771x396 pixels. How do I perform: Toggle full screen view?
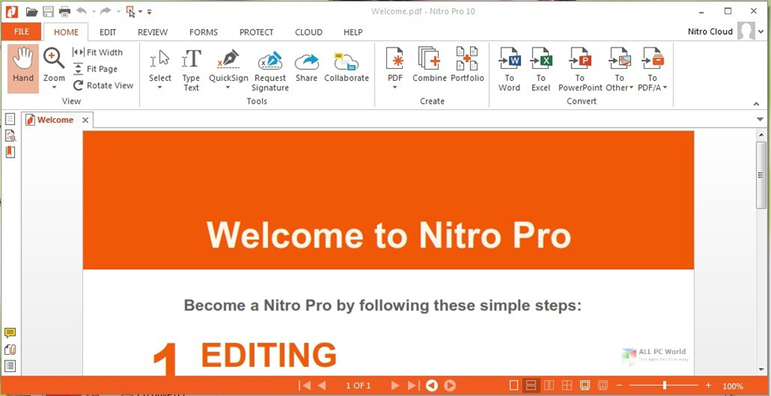pyautogui.click(x=585, y=386)
